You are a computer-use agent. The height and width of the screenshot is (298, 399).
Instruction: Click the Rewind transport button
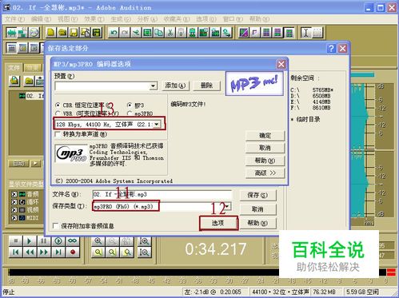click(30, 252)
